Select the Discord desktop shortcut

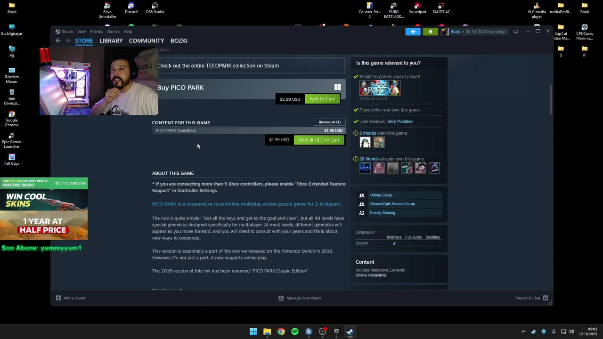[131, 8]
